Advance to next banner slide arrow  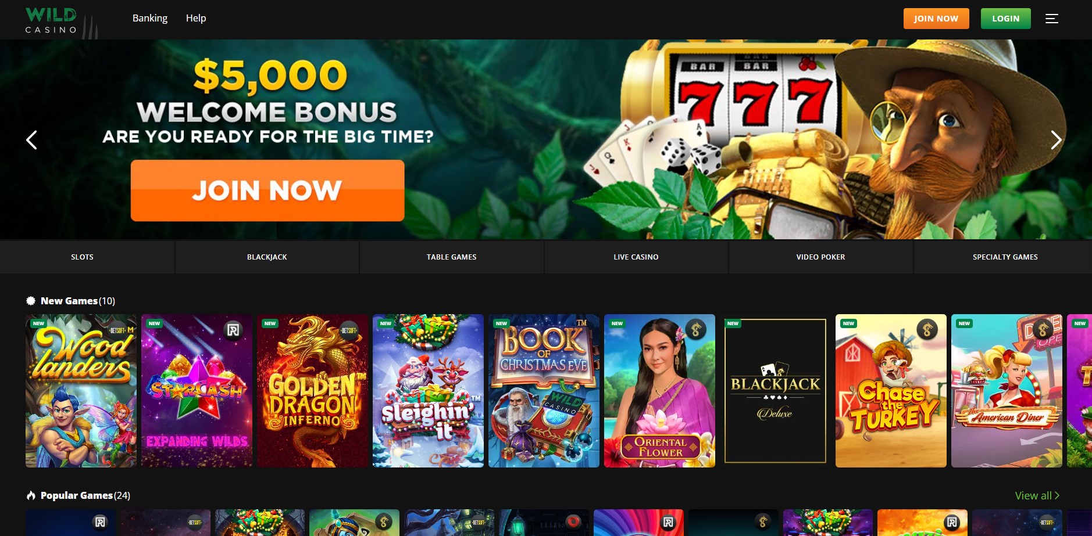pos(1056,140)
